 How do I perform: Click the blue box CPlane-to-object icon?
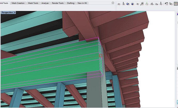click(128, 4)
